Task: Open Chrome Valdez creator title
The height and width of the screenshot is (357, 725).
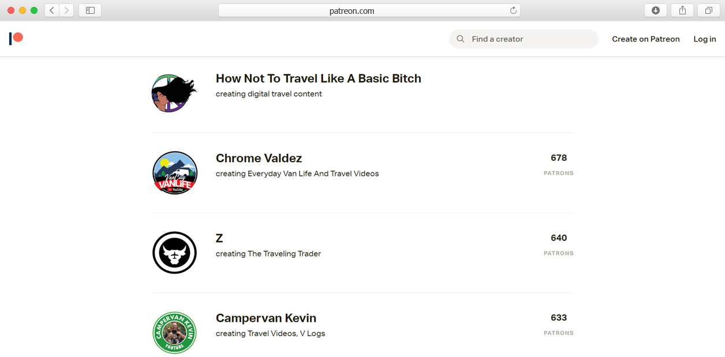Action: point(259,158)
